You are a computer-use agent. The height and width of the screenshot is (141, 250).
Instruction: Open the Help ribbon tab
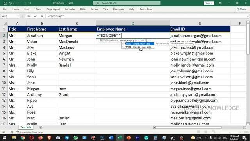tap(132, 9)
